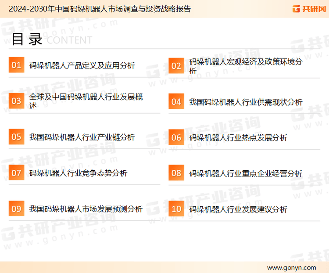Open chapter 码垛机器人产品定义及应用分析
This screenshot has width=329, height=273.
82,66
